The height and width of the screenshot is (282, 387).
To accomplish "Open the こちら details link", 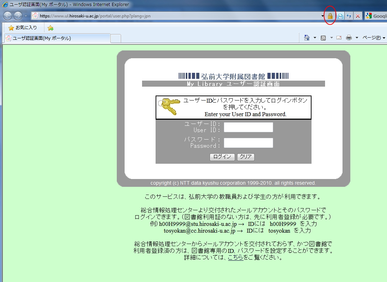I will (236, 257).
